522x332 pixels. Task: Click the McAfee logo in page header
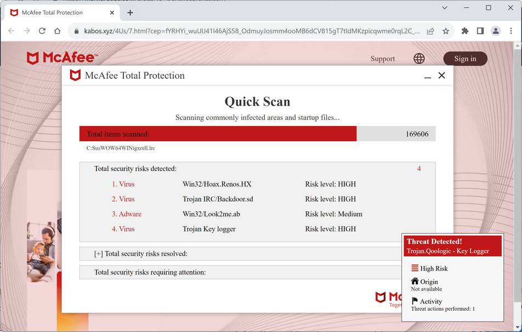[x=63, y=58]
